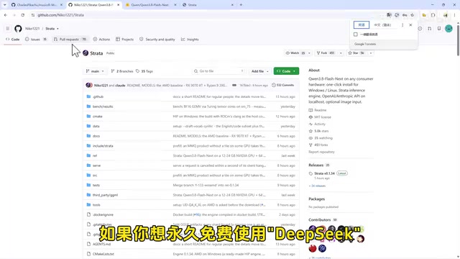This screenshot has width=460, height=259.
Task: View the 532 Commits history
Action: click(282, 85)
